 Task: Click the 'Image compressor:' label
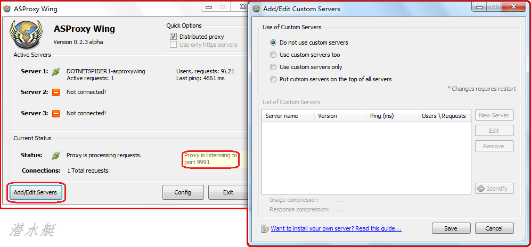pos(294,200)
